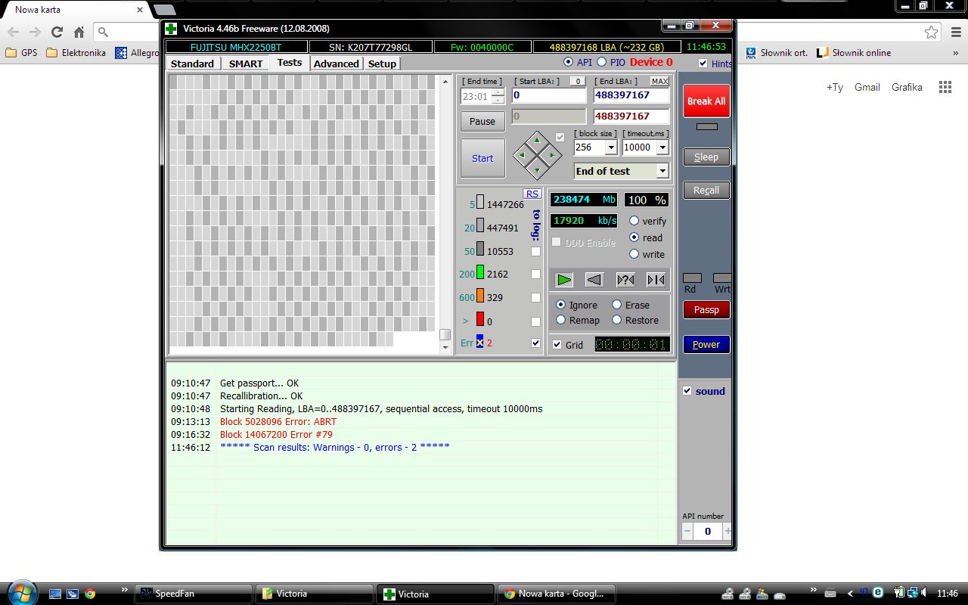Click up arrow in diamond navigator
Screen dimensions: 968x605
(537, 140)
